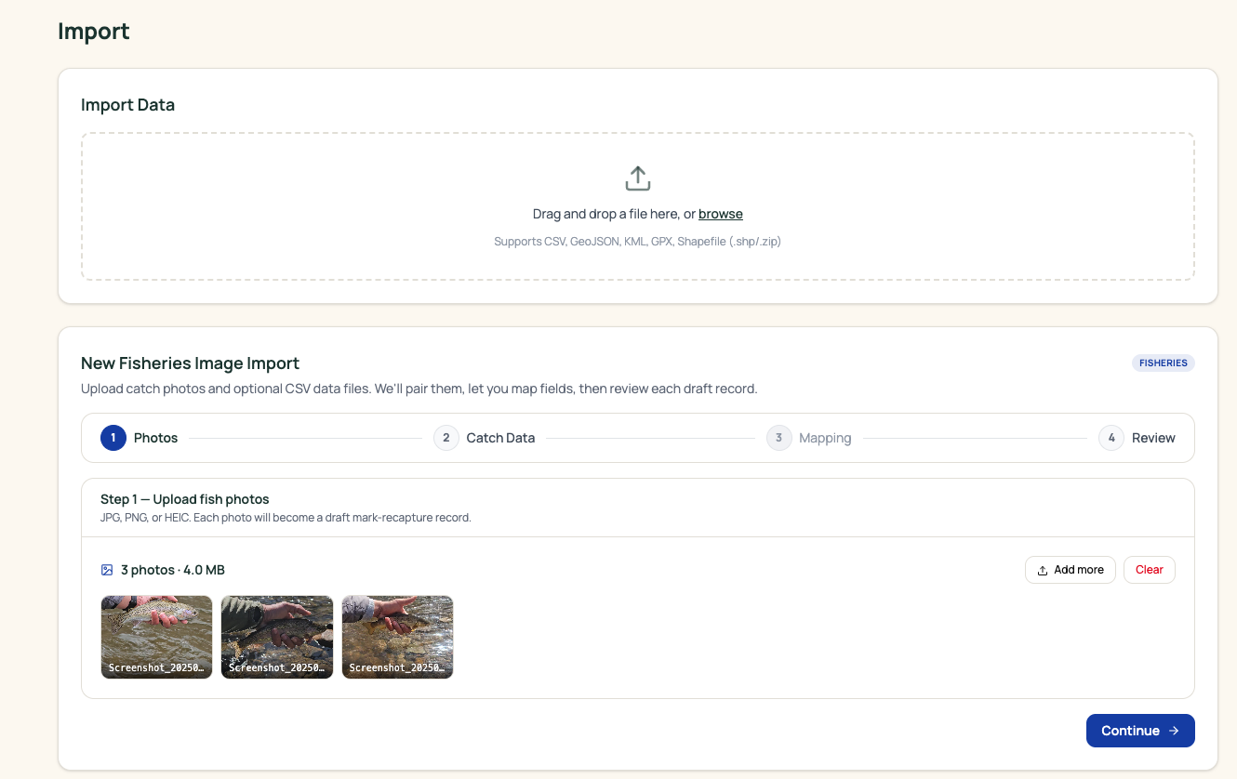Click the browse link
Viewport: 1237px width, 779px height.
click(x=721, y=214)
